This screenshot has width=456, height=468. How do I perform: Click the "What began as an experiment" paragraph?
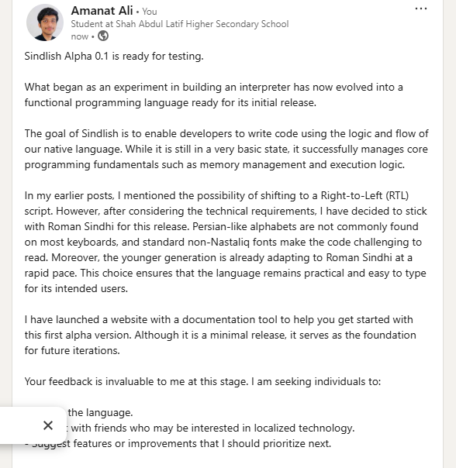(x=214, y=95)
